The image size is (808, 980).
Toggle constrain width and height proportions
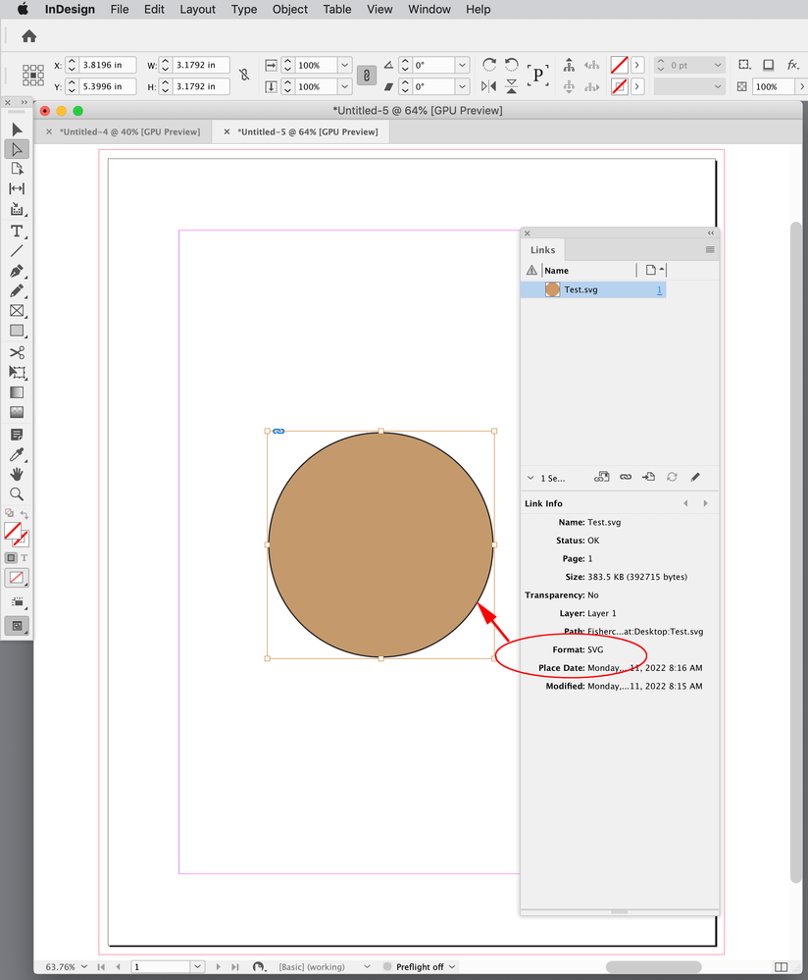244,76
